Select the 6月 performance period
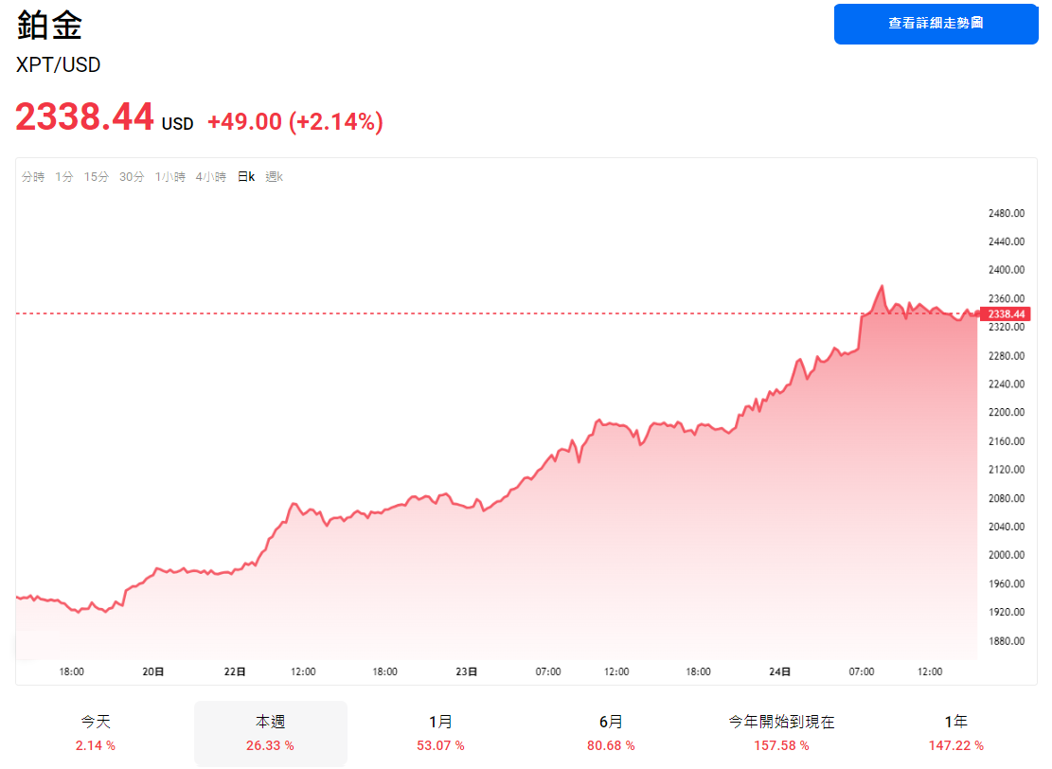 coord(611,732)
